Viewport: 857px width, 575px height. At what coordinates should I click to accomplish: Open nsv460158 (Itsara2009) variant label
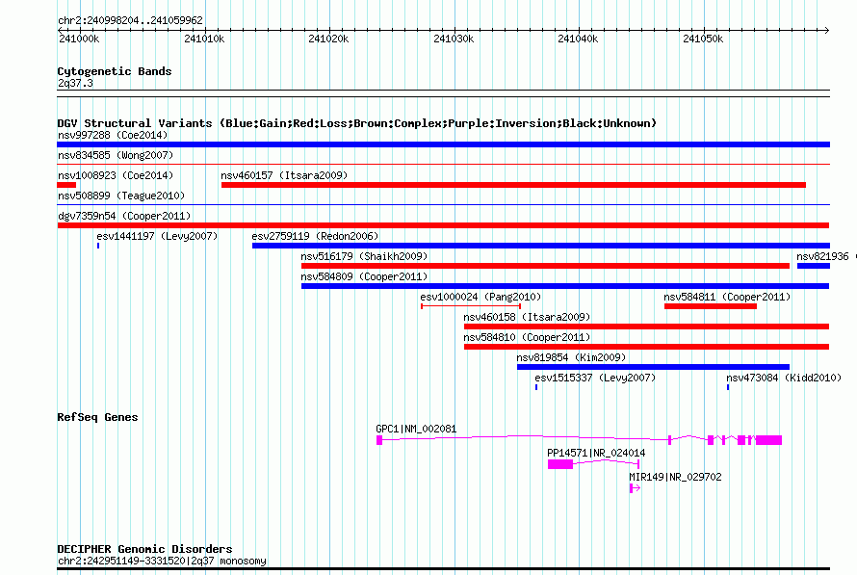[x=527, y=317]
